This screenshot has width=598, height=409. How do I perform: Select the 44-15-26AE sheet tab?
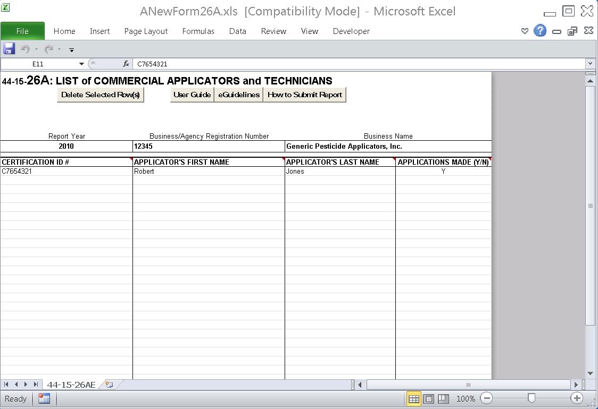(71, 385)
